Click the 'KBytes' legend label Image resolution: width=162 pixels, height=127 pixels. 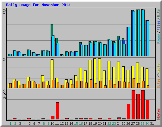point(159,114)
